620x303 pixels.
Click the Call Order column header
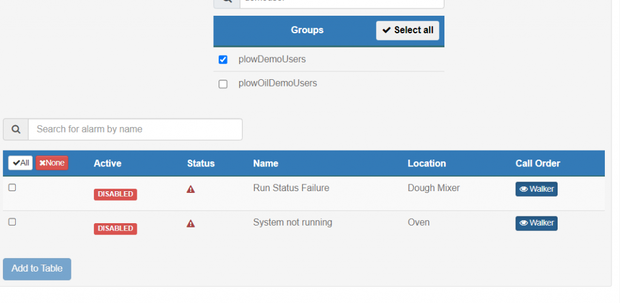[x=538, y=163]
